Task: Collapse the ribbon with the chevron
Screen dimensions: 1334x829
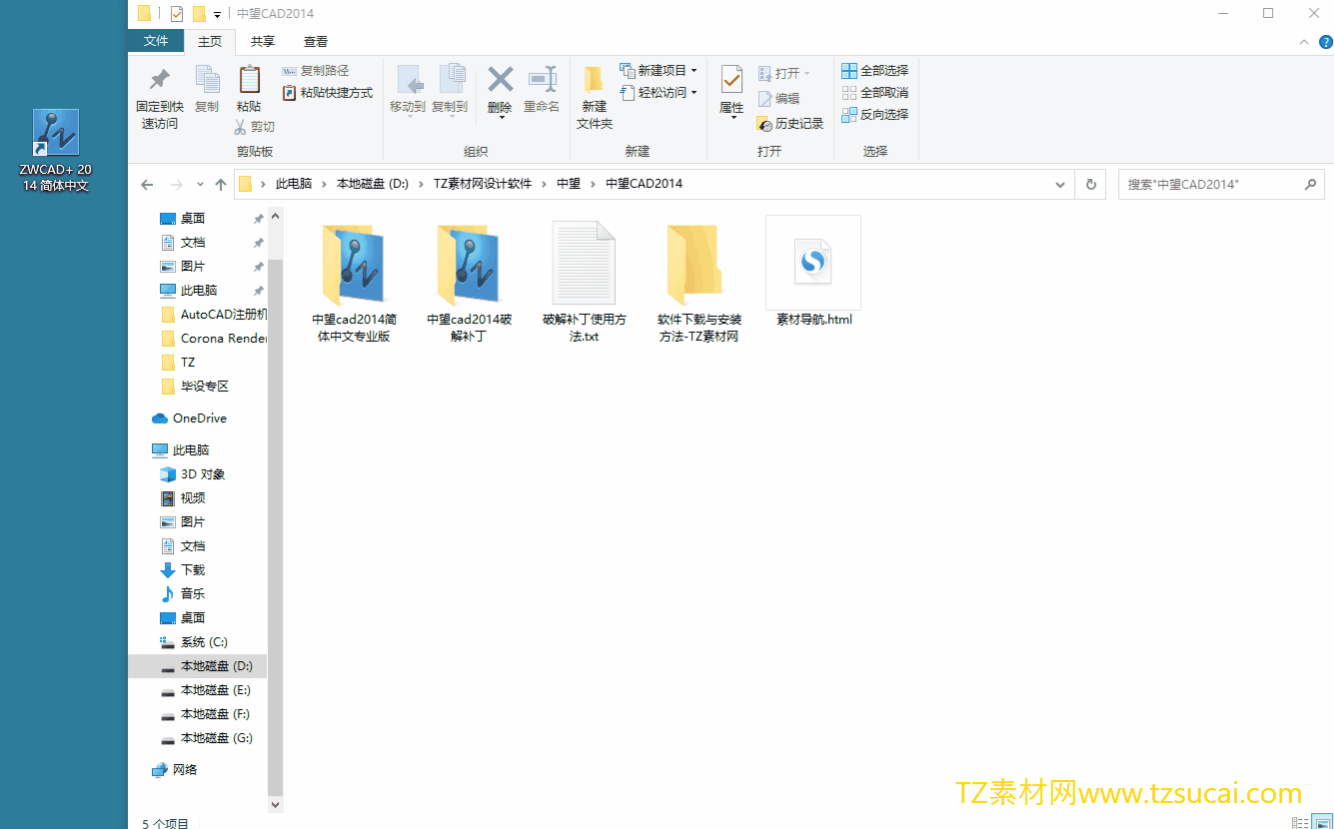Action: [x=1303, y=42]
